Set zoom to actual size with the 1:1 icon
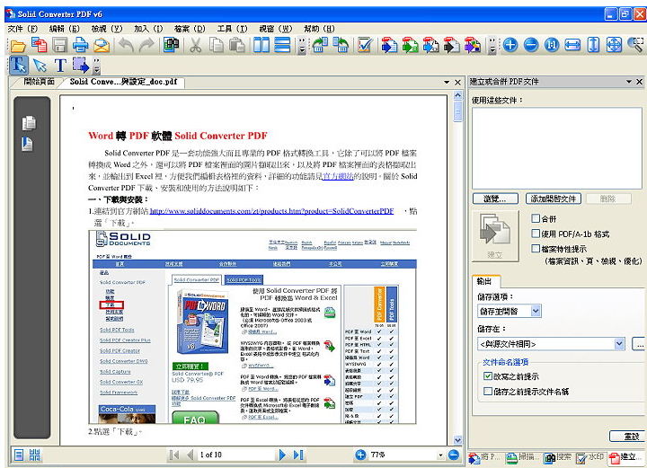This screenshot has height=468, width=647. (552, 45)
